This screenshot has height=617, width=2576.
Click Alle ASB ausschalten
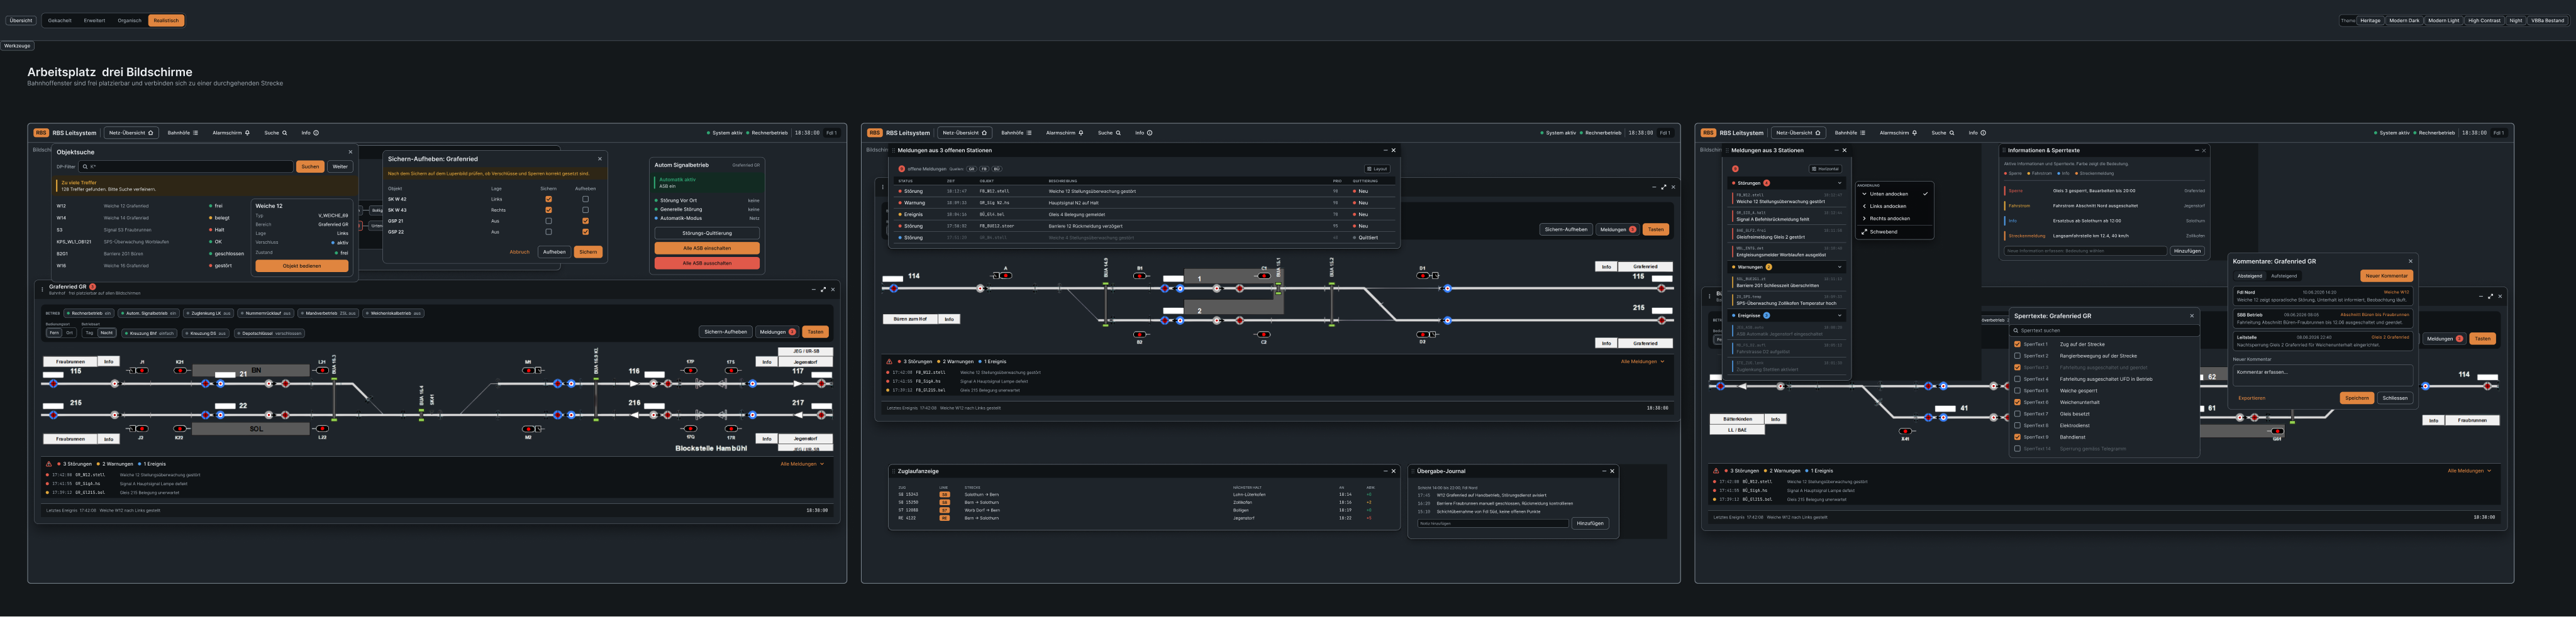[x=707, y=263]
